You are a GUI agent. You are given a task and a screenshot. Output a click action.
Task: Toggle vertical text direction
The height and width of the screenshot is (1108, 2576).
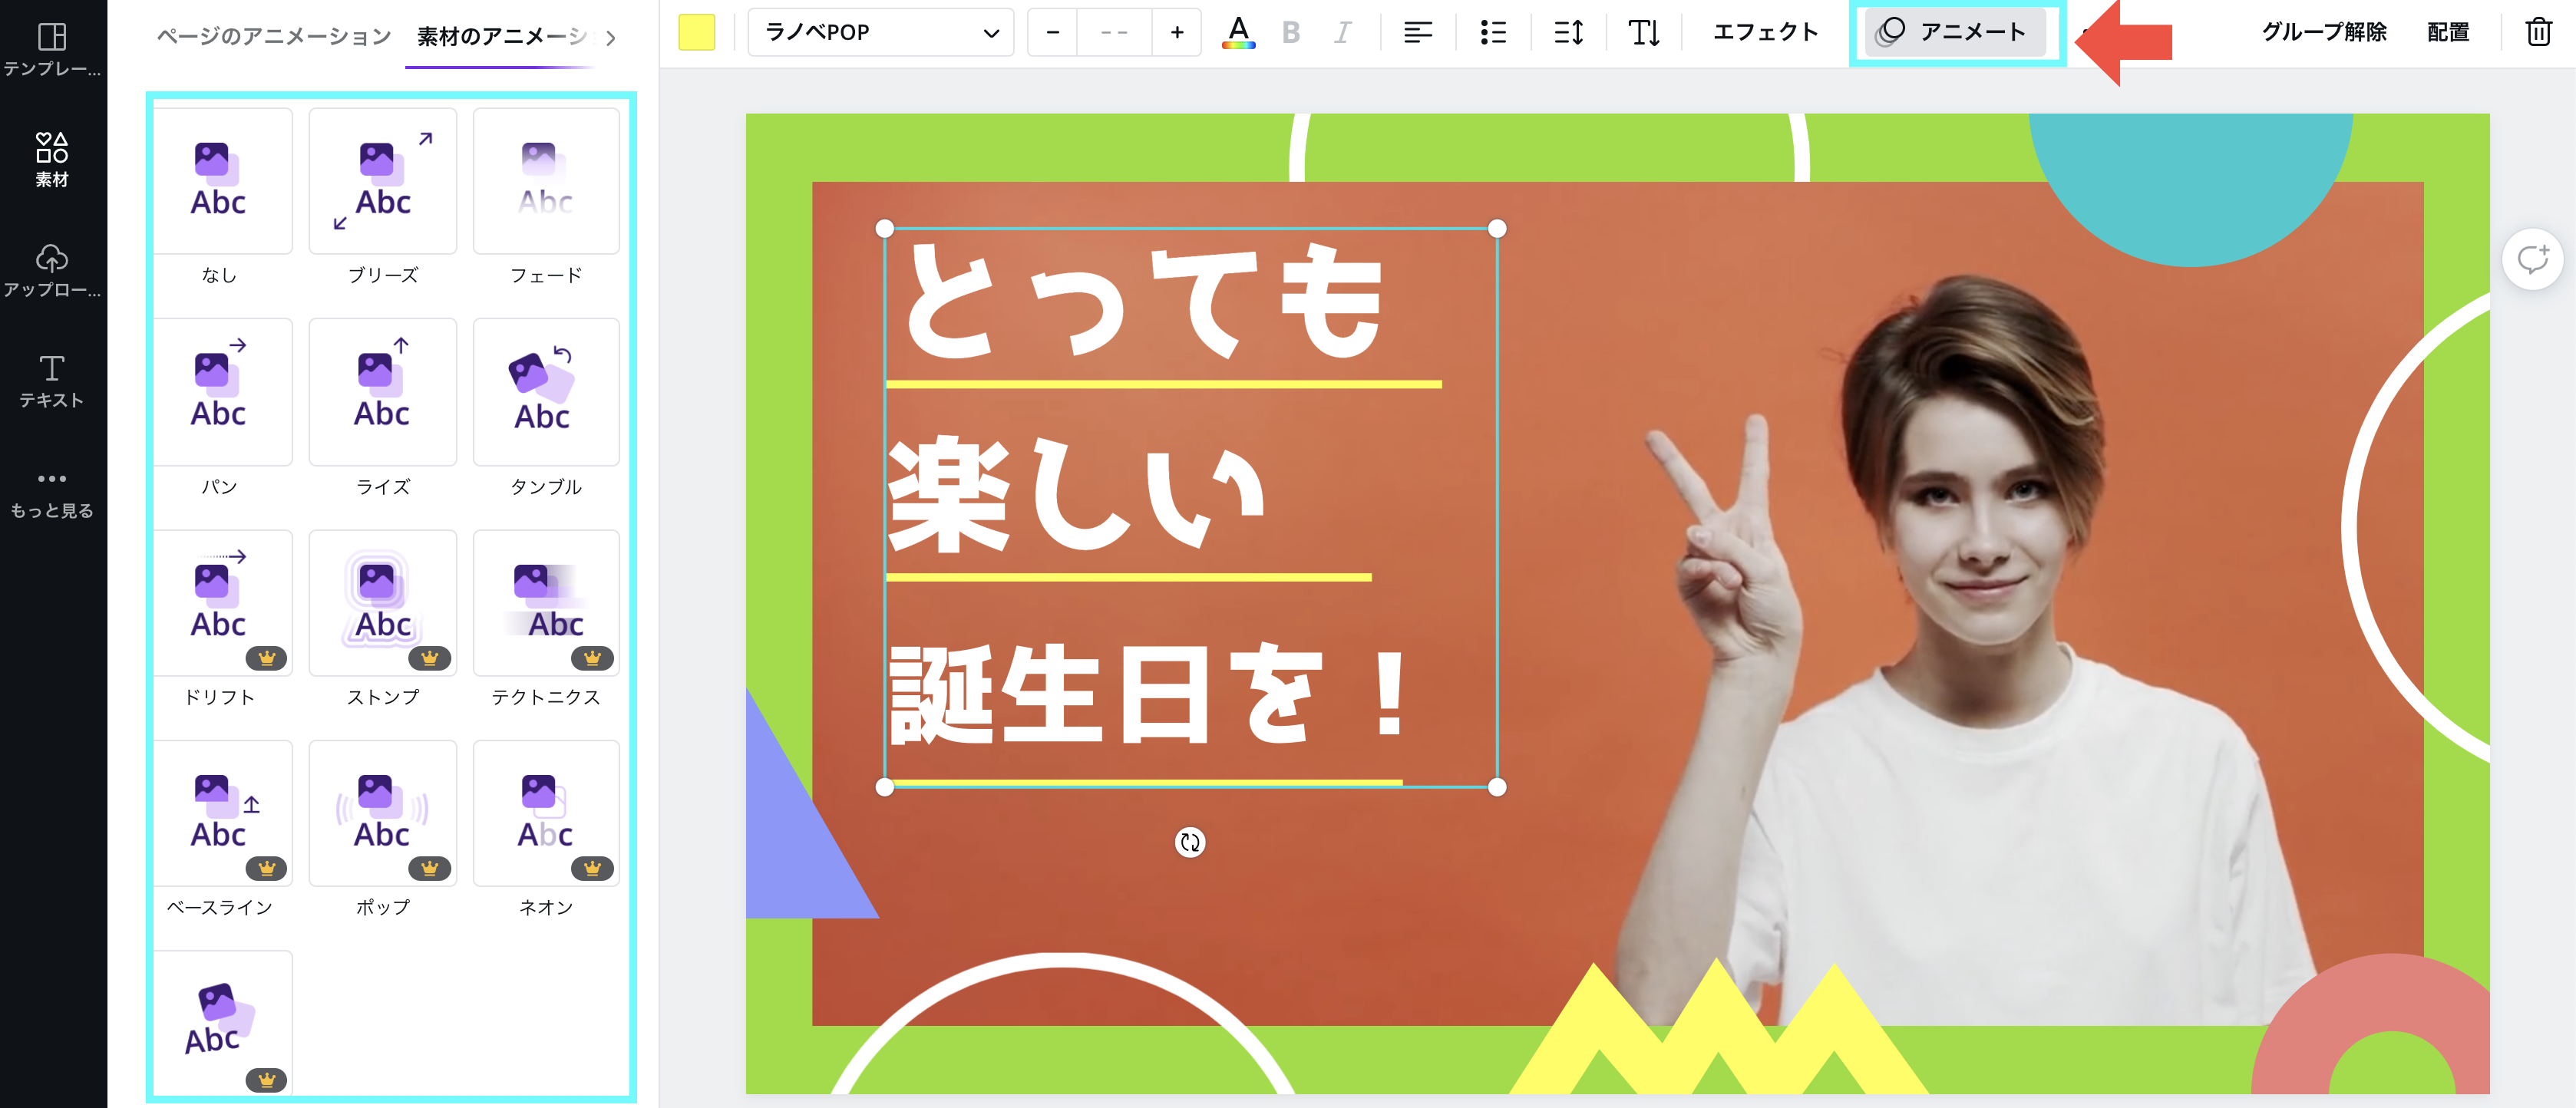[1643, 33]
